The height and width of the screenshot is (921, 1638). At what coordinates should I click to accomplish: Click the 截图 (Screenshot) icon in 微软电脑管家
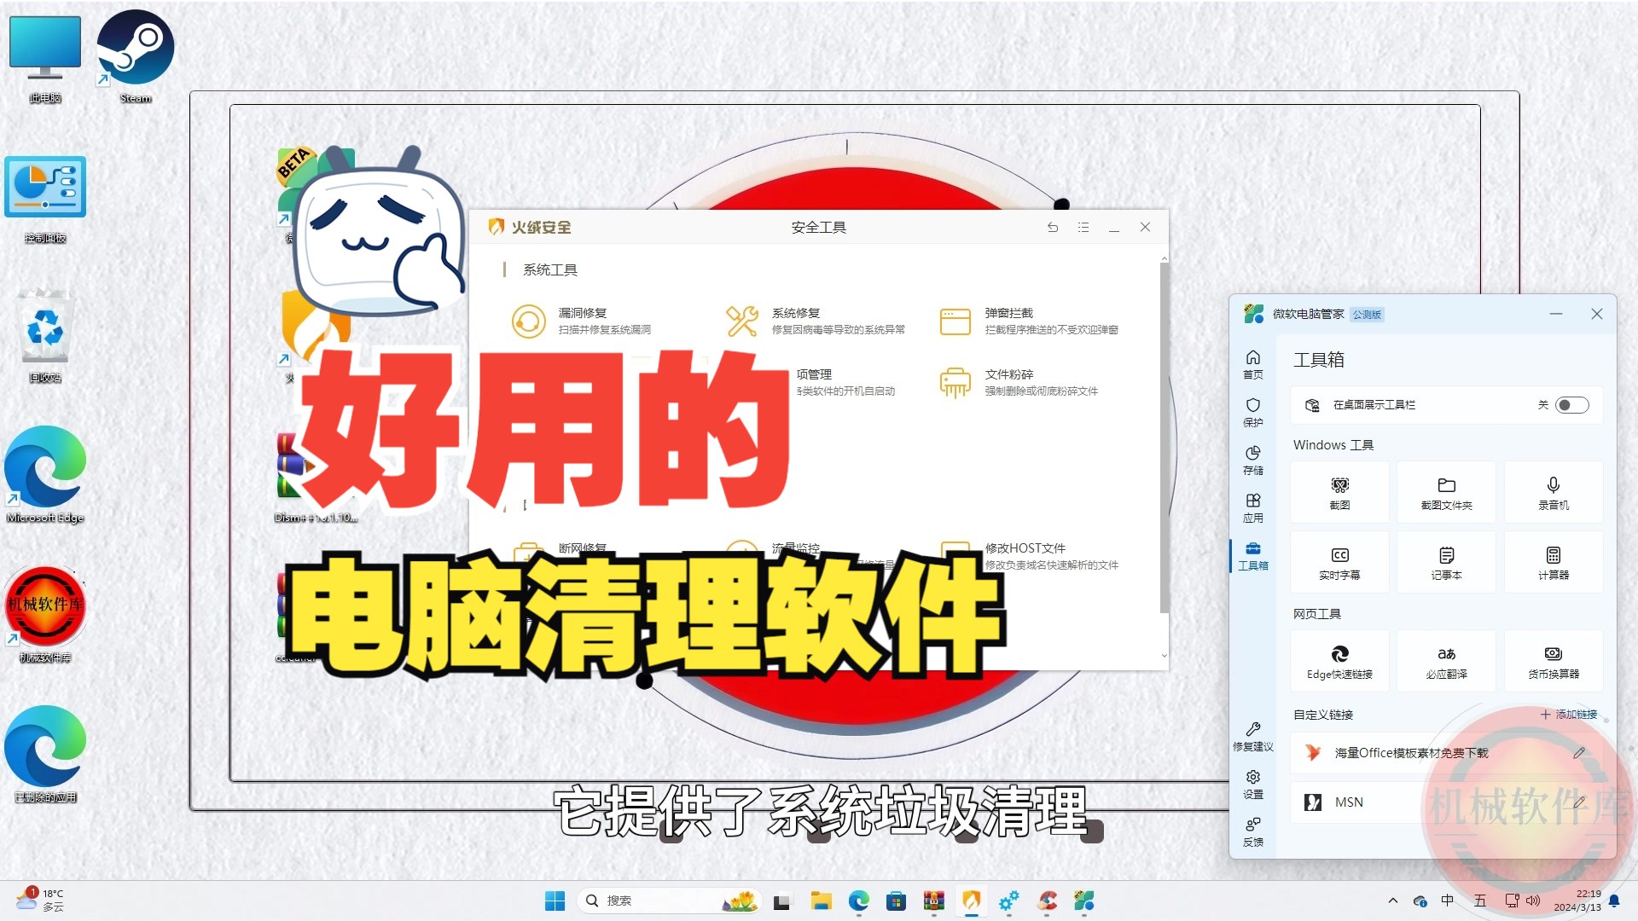[1340, 491]
